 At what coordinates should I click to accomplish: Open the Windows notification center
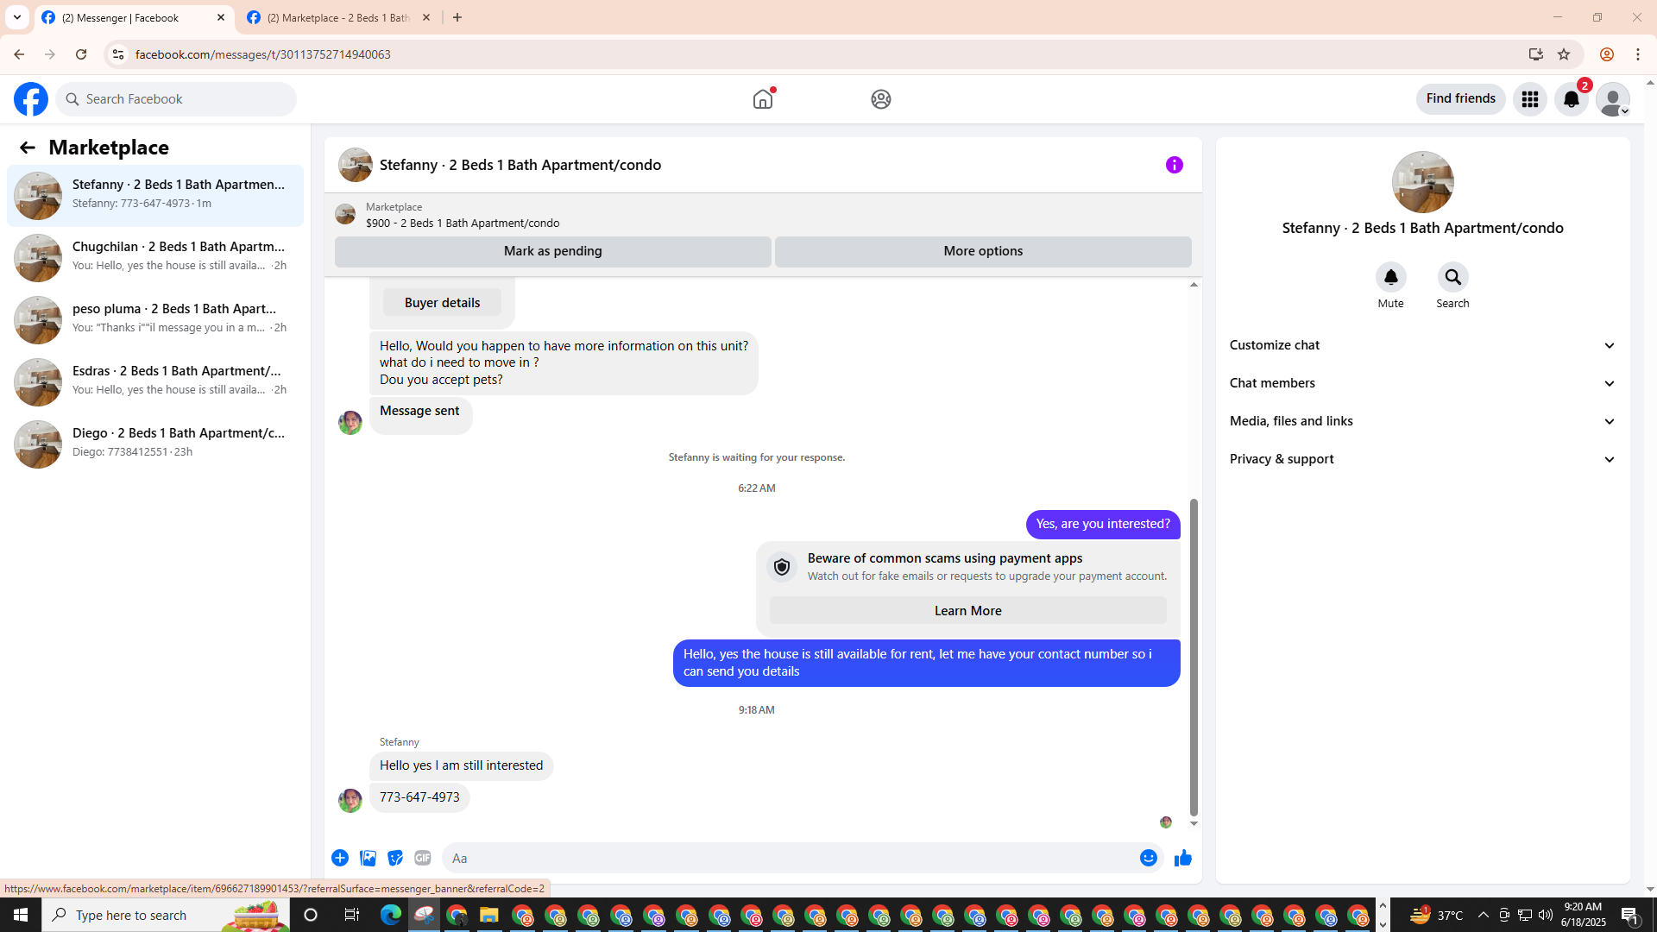pyautogui.click(x=1630, y=915)
